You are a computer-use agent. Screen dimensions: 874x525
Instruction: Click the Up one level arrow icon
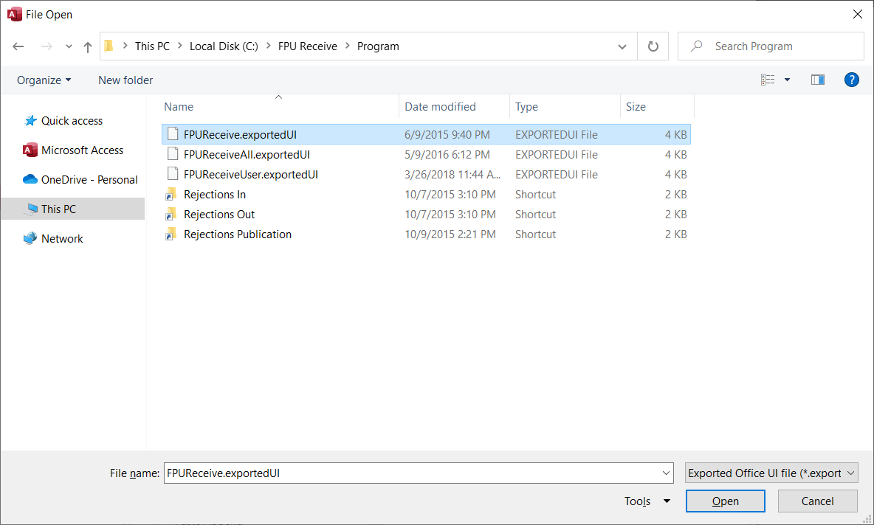click(88, 46)
